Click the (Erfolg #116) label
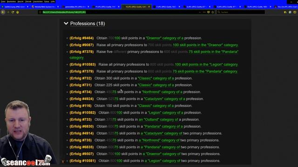Image resolution: width=298 pixels, height=167 pixels. click(x=81, y=106)
